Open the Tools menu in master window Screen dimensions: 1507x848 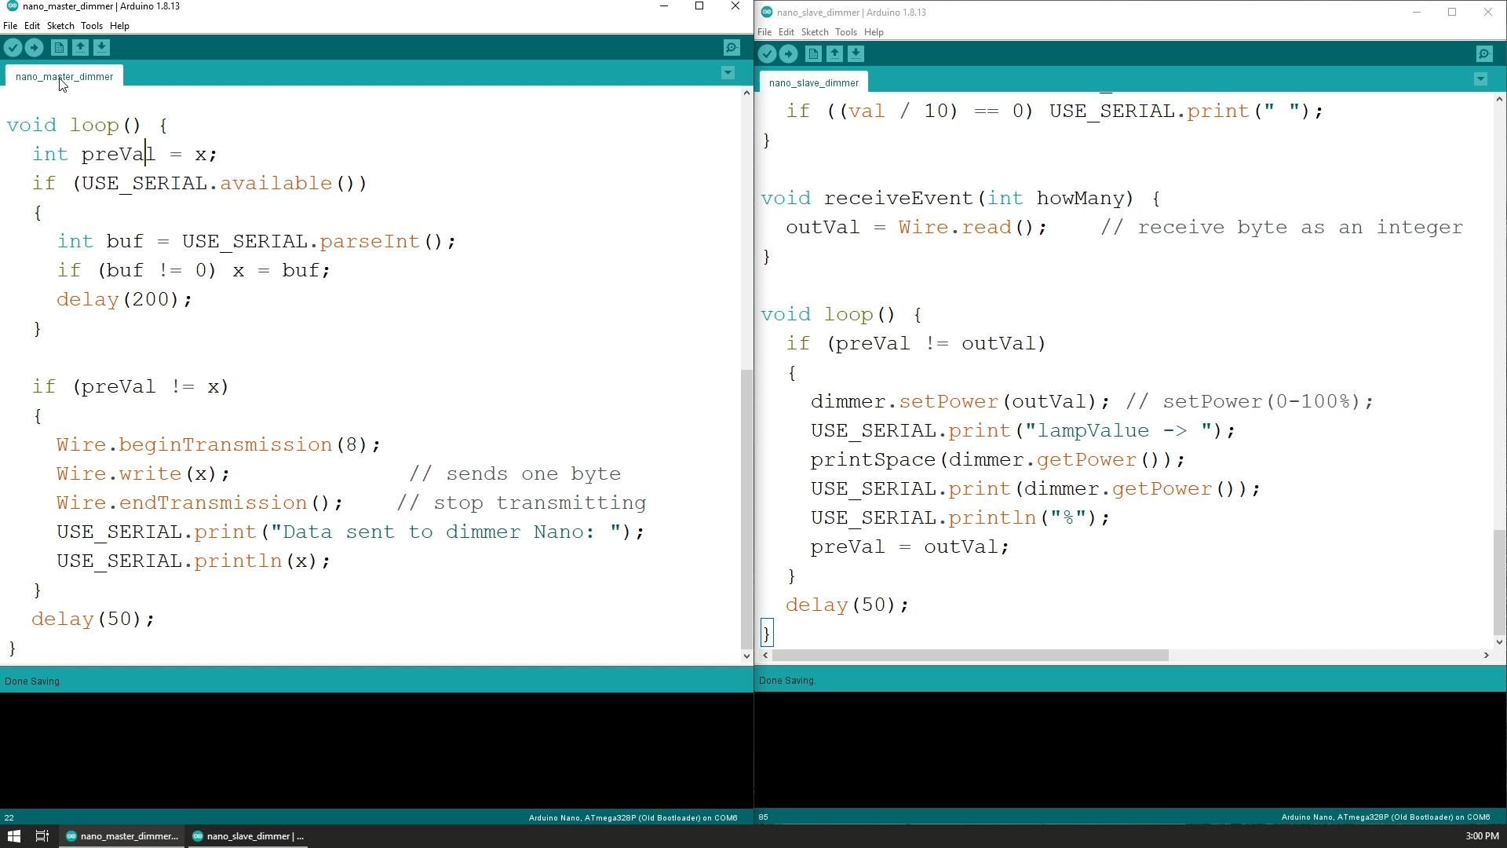click(91, 25)
